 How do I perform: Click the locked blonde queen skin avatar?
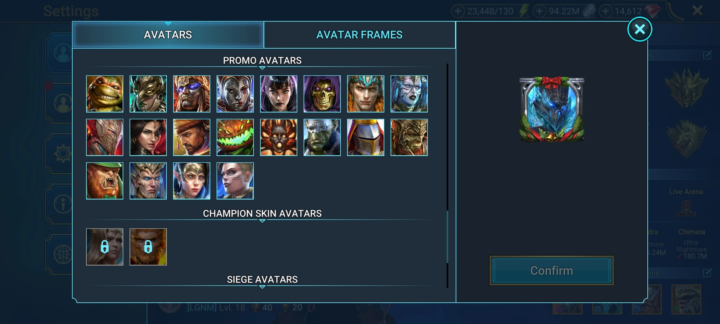click(104, 247)
